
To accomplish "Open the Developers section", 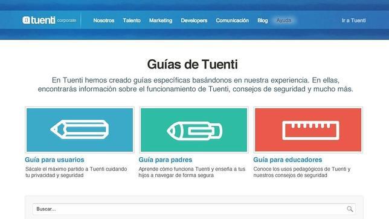I will [x=194, y=21].
